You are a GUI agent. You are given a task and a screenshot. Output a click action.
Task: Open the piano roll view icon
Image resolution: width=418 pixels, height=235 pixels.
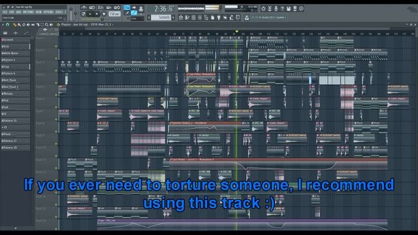pyautogui.click(x=187, y=18)
